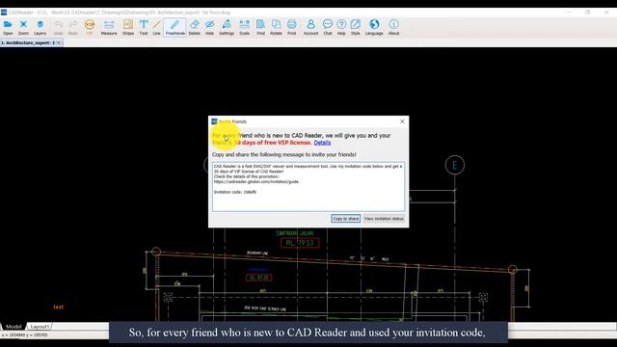Toggle the Hide annotations tool
617x347 pixels.
coord(210,28)
